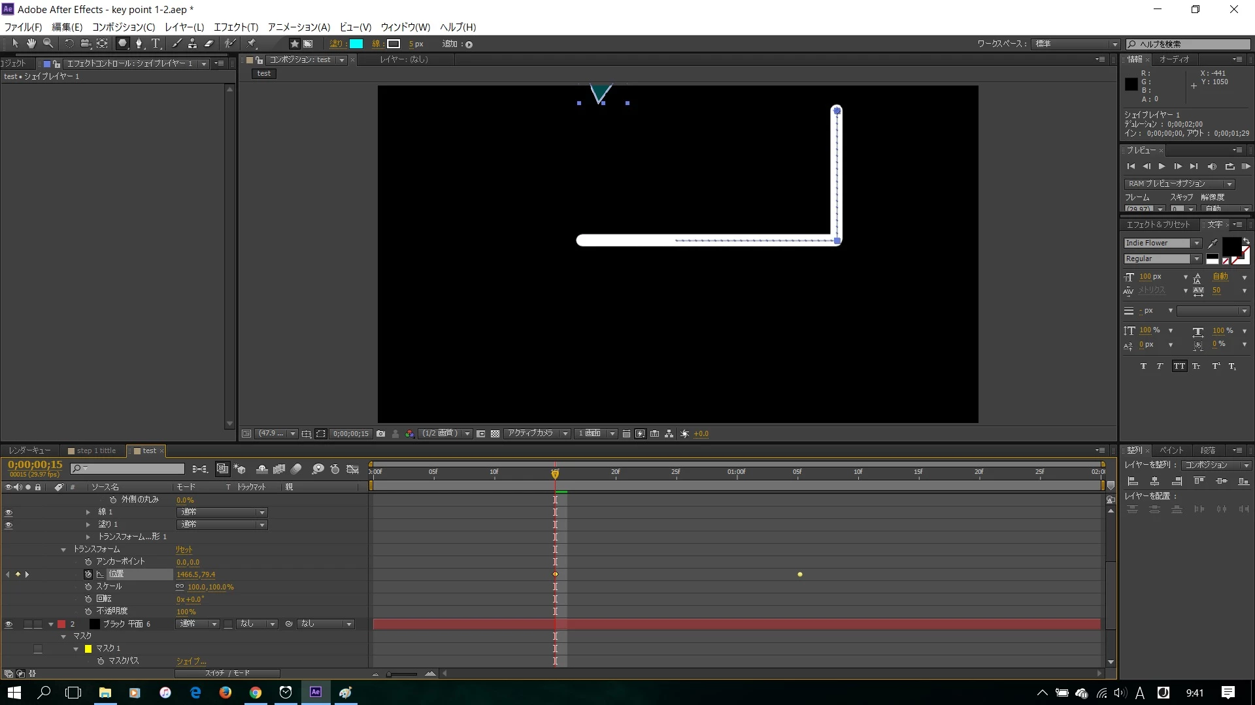Open the Indie Flower font dropdown
1255x705 pixels.
[x=1196, y=243]
